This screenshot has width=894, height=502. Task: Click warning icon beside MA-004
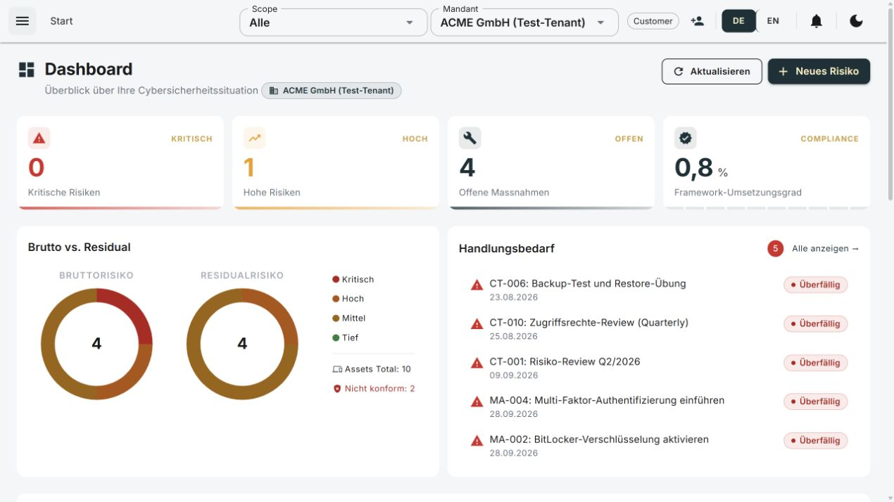(477, 401)
